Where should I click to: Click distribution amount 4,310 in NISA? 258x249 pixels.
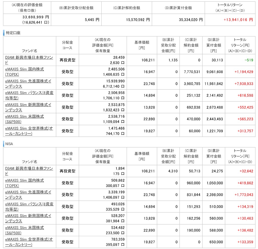point(173,171)
